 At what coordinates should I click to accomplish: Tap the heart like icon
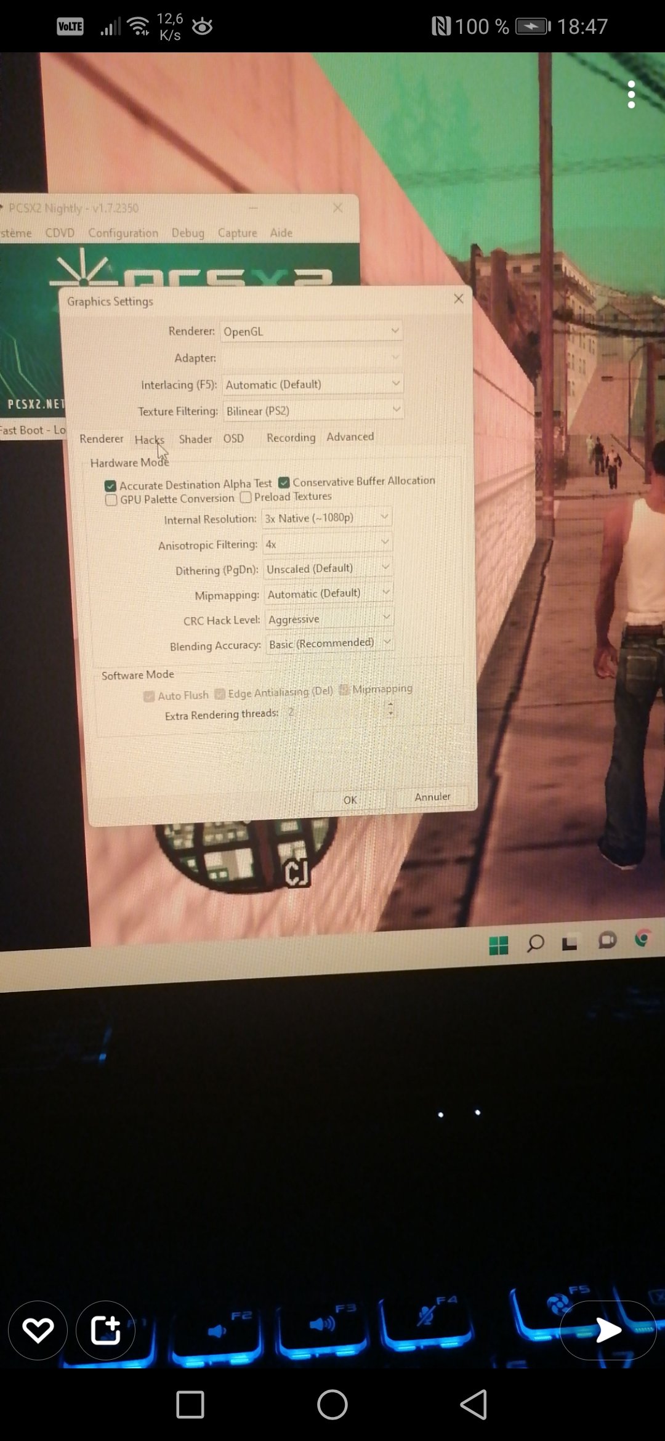(38, 1331)
